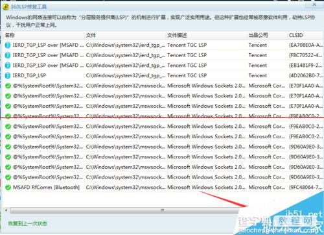
Task: Click the 文件描述 column header
Action: click(x=177, y=35)
